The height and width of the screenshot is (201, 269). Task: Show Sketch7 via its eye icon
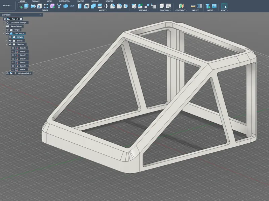pos(13,70)
